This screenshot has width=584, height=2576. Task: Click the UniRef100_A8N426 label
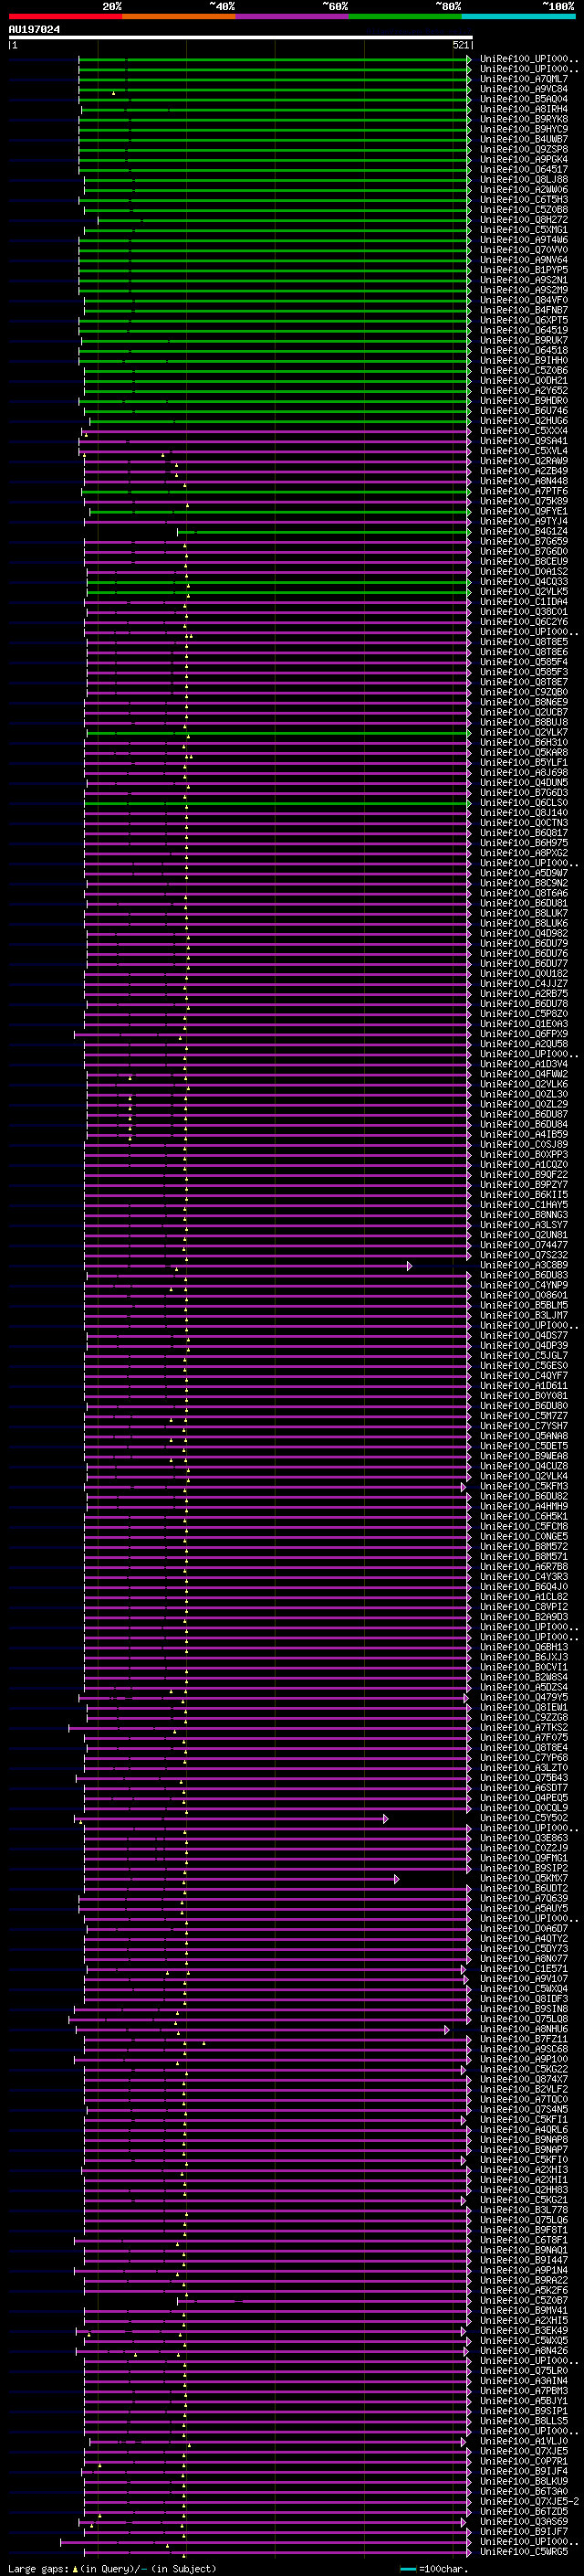(x=523, y=2350)
